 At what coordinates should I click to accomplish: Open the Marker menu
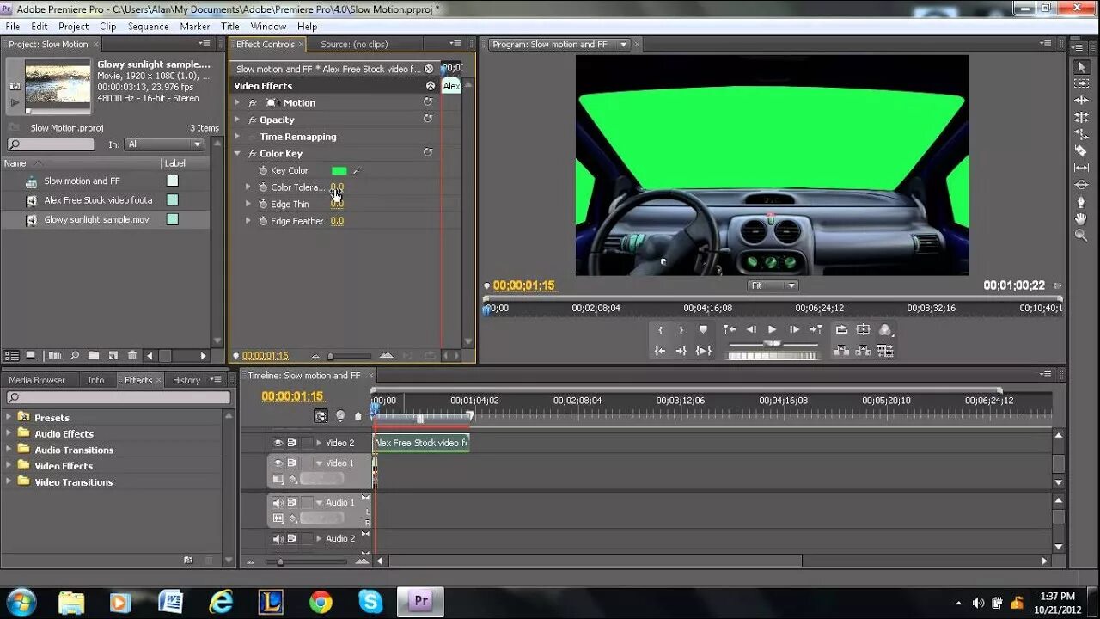coord(195,27)
